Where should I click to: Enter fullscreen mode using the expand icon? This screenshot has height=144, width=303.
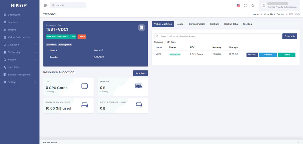tap(246, 5)
